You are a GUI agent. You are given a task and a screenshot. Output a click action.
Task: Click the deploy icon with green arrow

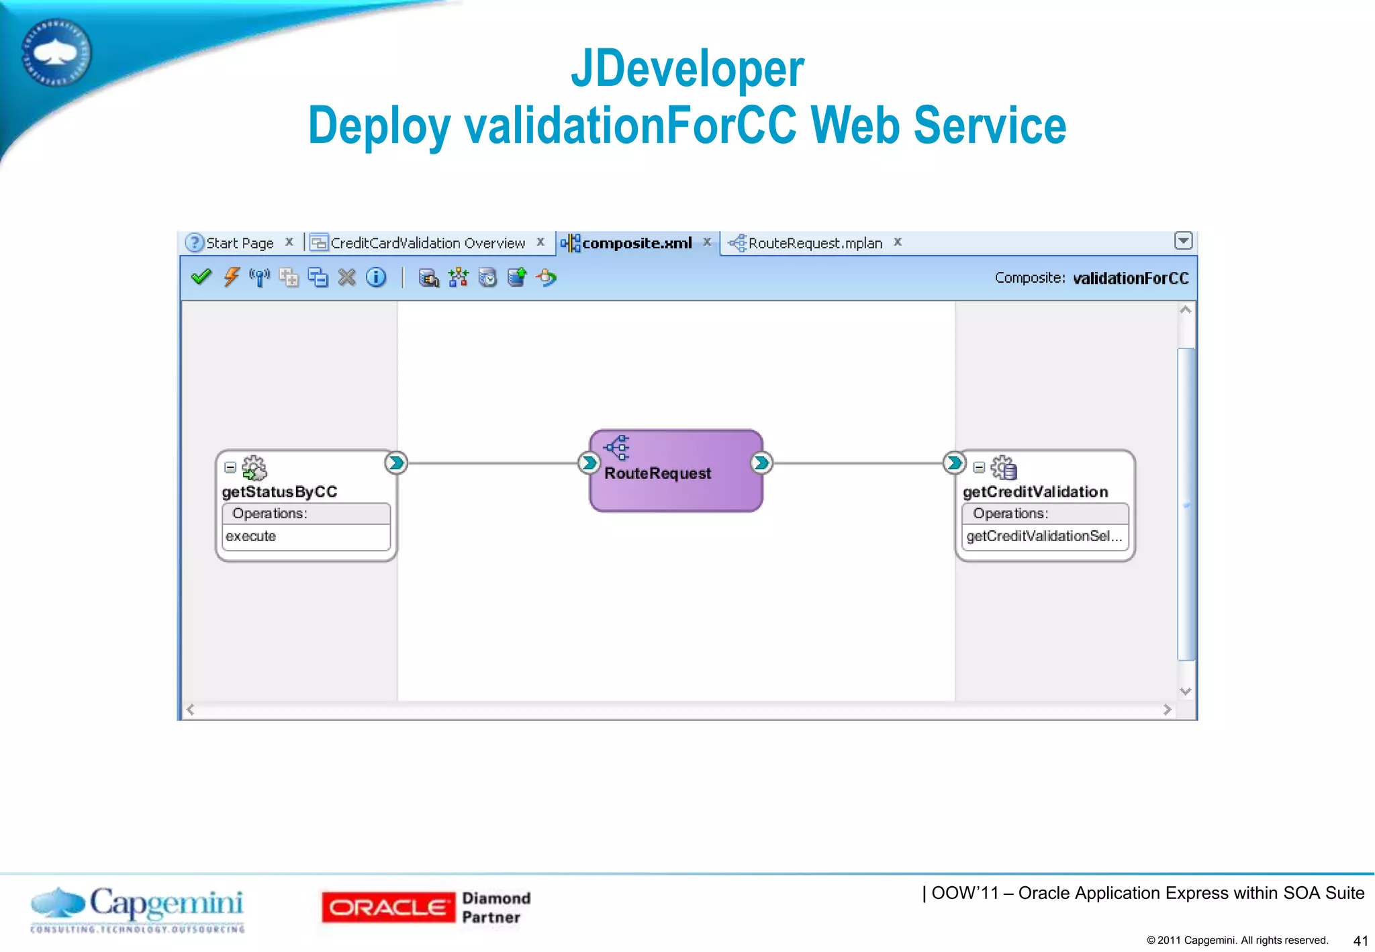517,277
